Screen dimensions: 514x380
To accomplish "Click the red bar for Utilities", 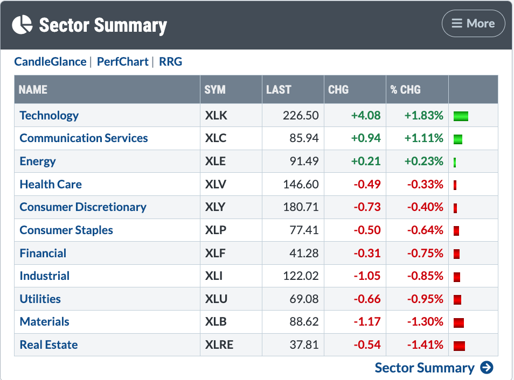I will (x=457, y=300).
